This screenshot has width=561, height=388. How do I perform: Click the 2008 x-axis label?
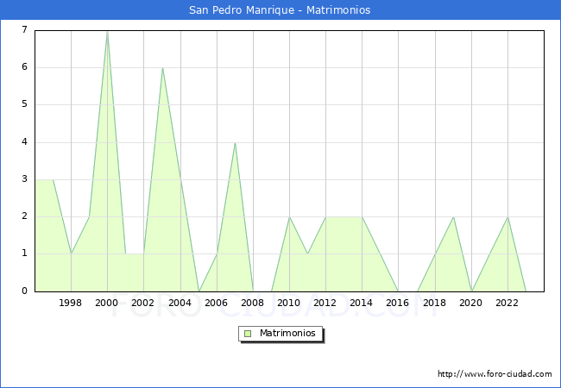[253, 303]
